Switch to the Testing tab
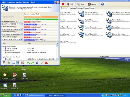Screen dimensions: 130x97 (x=87, y=8)
